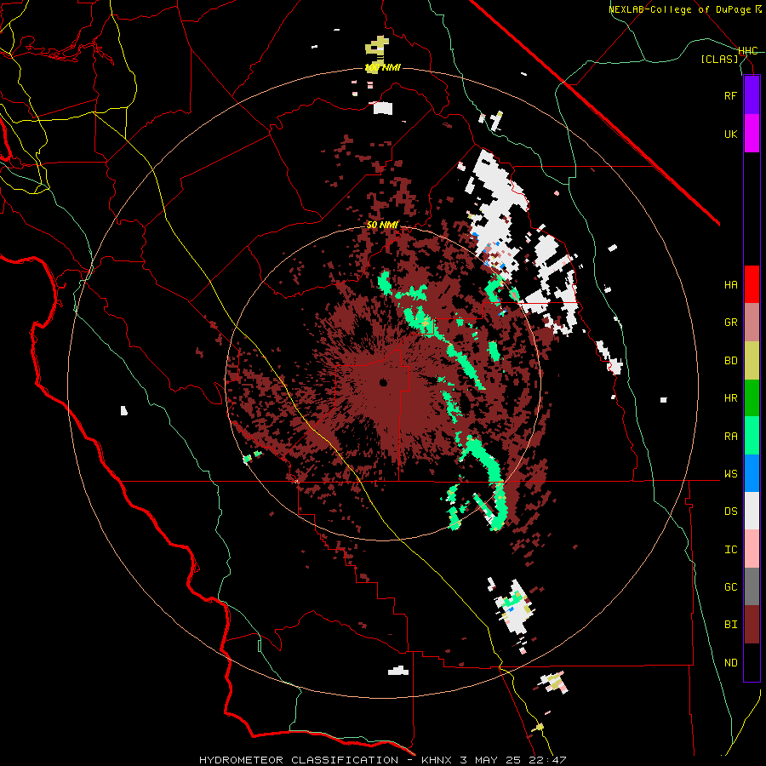Click the HA legend label
The image size is (766, 766).
[730, 285]
